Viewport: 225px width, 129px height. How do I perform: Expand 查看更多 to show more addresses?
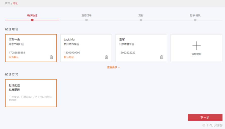(x=114, y=67)
